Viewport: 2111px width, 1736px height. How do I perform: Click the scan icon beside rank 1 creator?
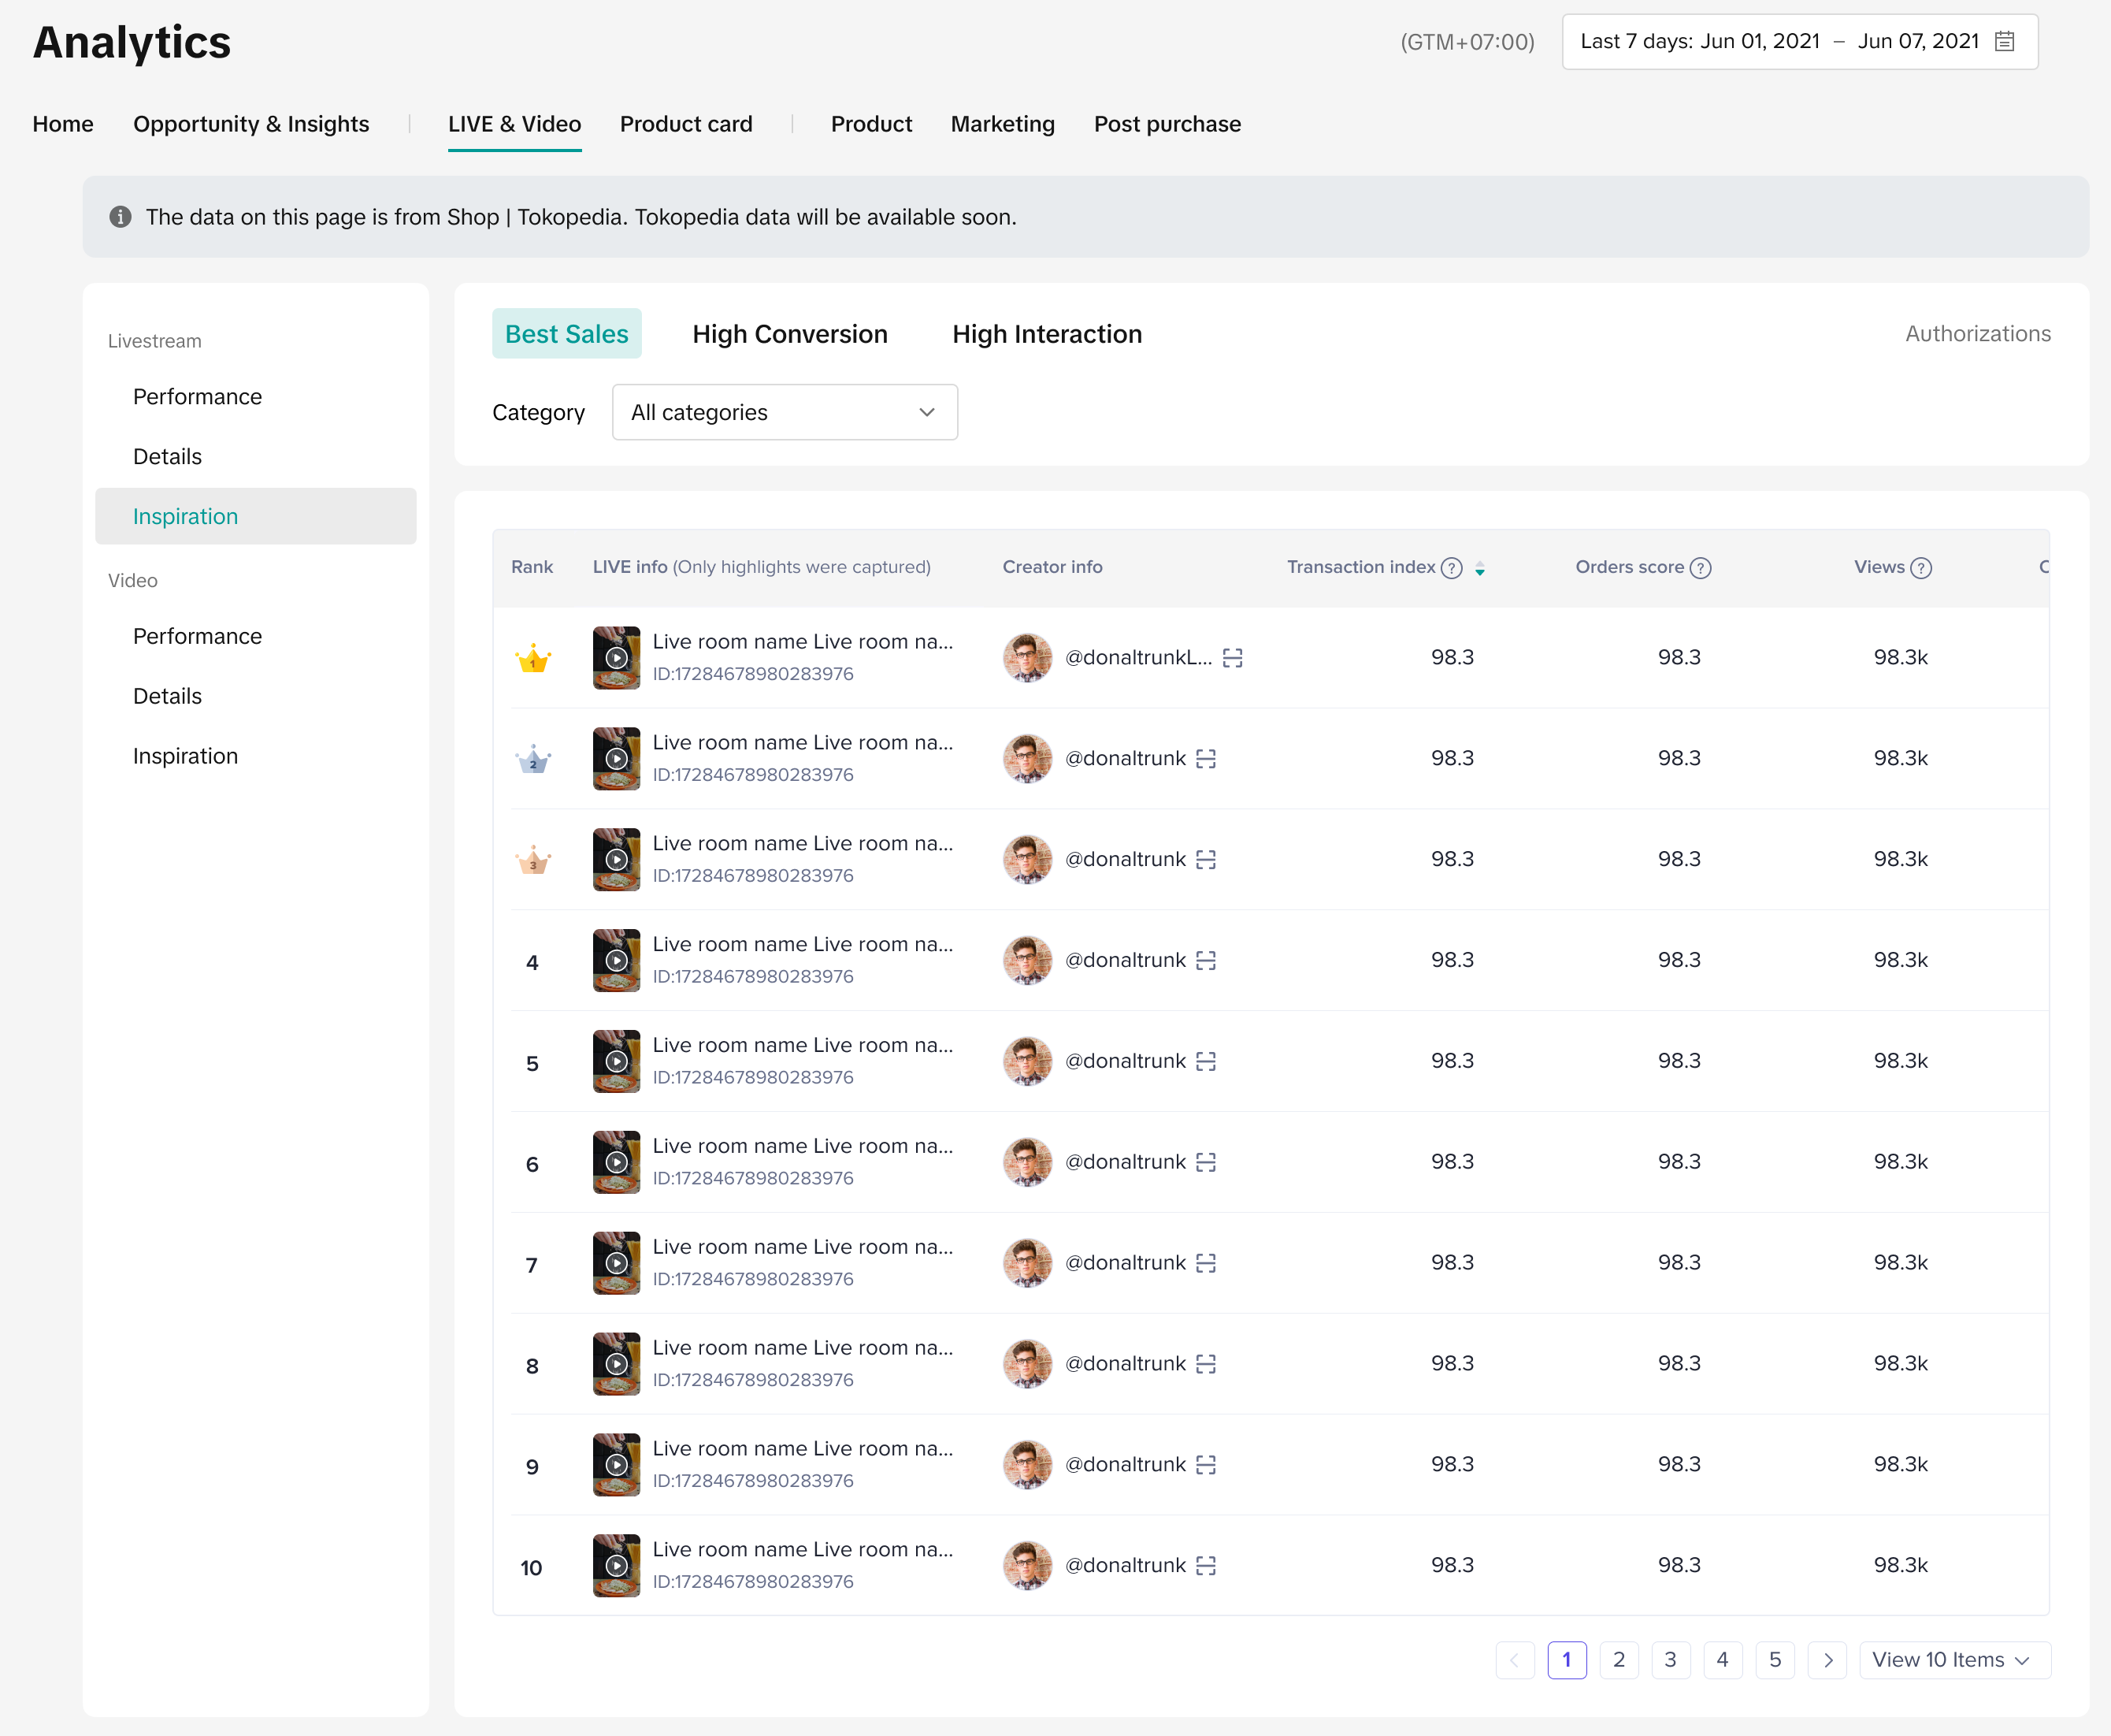tap(1233, 658)
